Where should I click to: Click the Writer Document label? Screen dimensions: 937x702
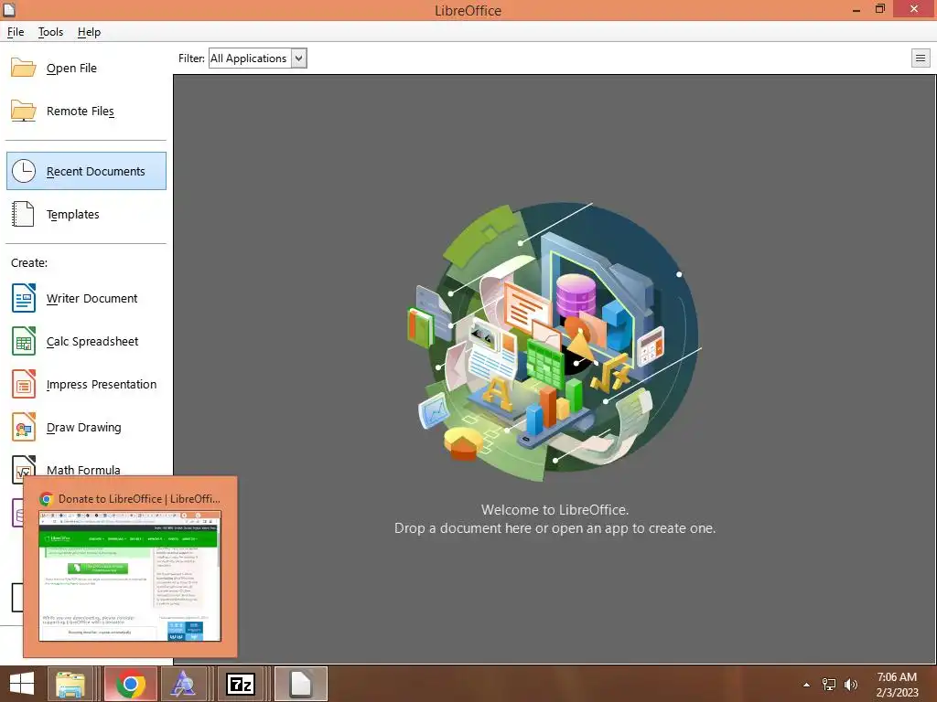tap(92, 299)
